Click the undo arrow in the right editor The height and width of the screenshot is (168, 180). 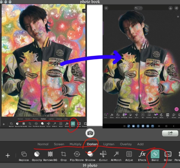click(136, 8)
